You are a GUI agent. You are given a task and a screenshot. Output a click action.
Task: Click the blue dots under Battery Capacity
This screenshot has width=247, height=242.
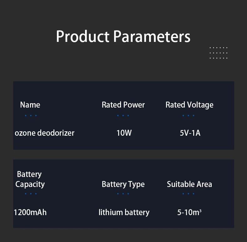[31, 194]
